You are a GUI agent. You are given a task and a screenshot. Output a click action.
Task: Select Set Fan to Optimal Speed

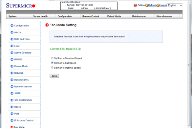coord(52,67)
